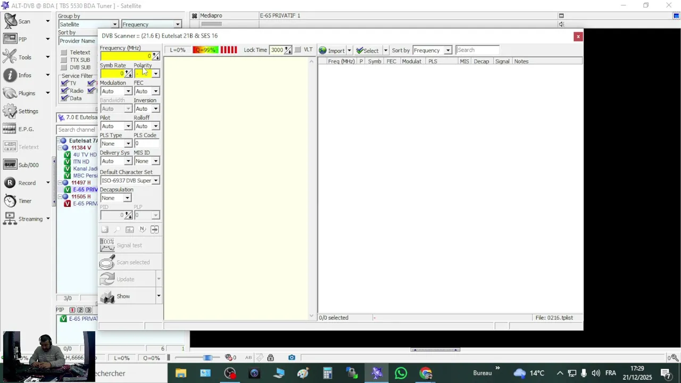Screen dimensions: 681x383
Task: Click the lock icon in status bar
Action: tap(271, 357)
